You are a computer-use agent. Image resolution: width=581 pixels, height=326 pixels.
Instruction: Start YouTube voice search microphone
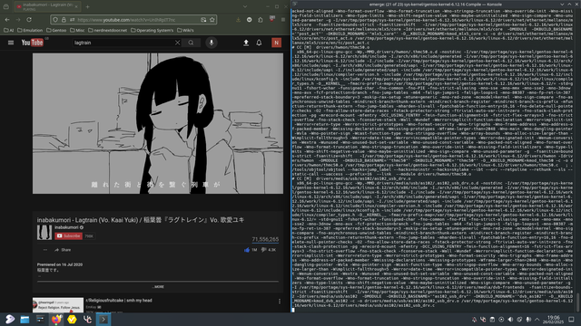pyautogui.click(x=212, y=43)
